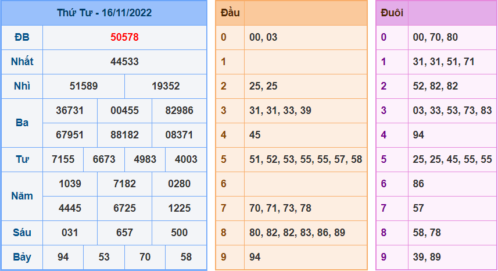Click fourth prize number 4983

pos(145,159)
